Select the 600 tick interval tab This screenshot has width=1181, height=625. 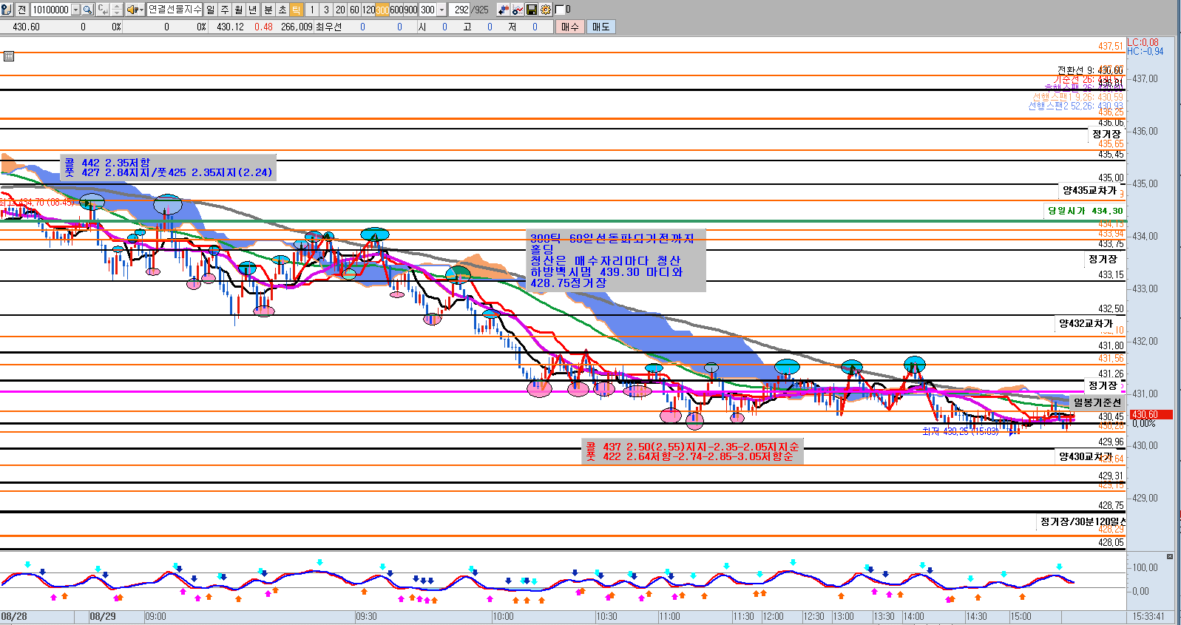396,10
